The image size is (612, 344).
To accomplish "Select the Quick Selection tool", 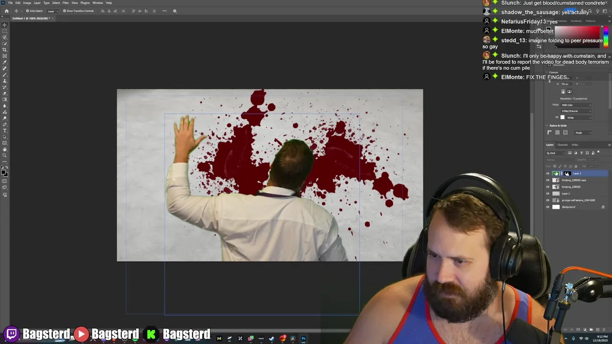I will [5, 43].
